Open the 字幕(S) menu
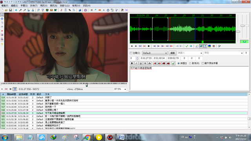The width and height of the screenshot is (251, 141). 24,5
